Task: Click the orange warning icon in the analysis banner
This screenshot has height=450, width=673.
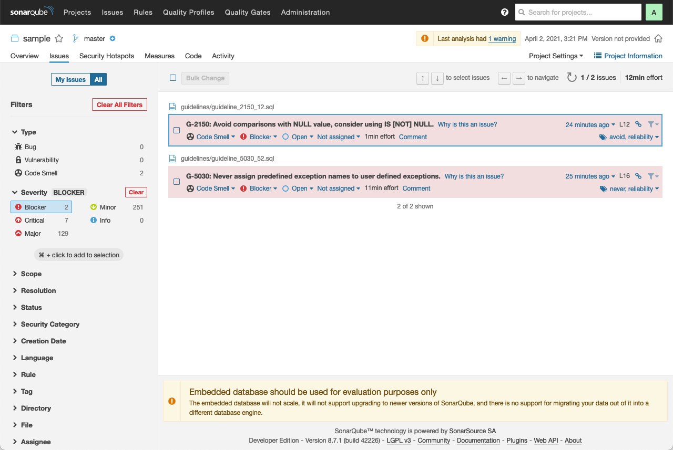Action: [425, 38]
